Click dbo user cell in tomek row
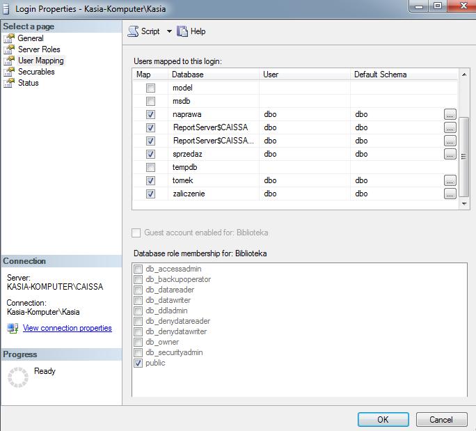Screen dimensions: 476x431 tap(305, 180)
